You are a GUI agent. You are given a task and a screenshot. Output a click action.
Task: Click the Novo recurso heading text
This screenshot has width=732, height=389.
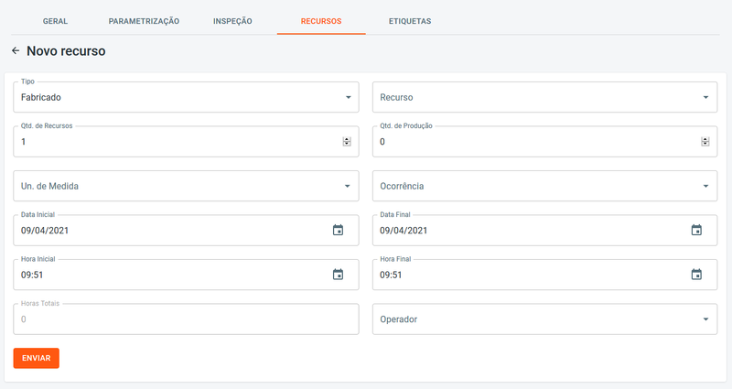66,51
